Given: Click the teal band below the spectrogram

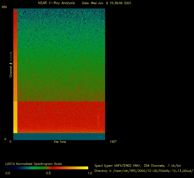Looking at the screenshot, I should coord(59,136).
